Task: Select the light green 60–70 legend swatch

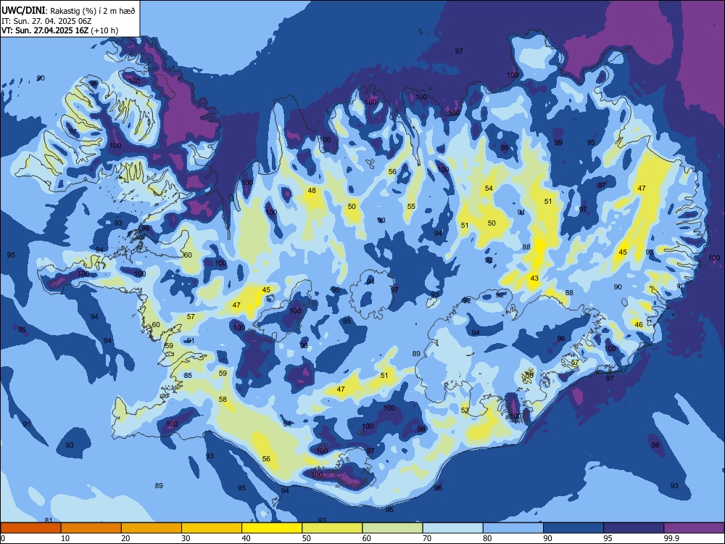Action: 392,528
